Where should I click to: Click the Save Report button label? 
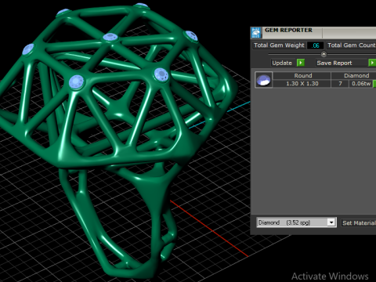click(334, 63)
